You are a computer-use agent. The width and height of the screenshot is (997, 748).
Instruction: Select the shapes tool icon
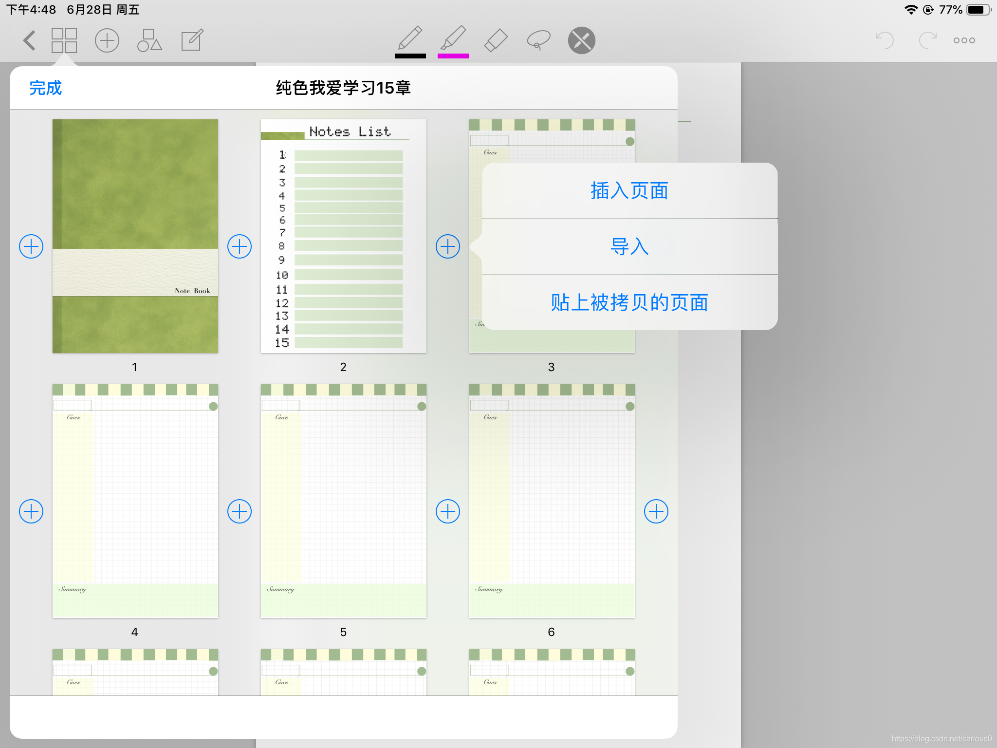point(149,40)
